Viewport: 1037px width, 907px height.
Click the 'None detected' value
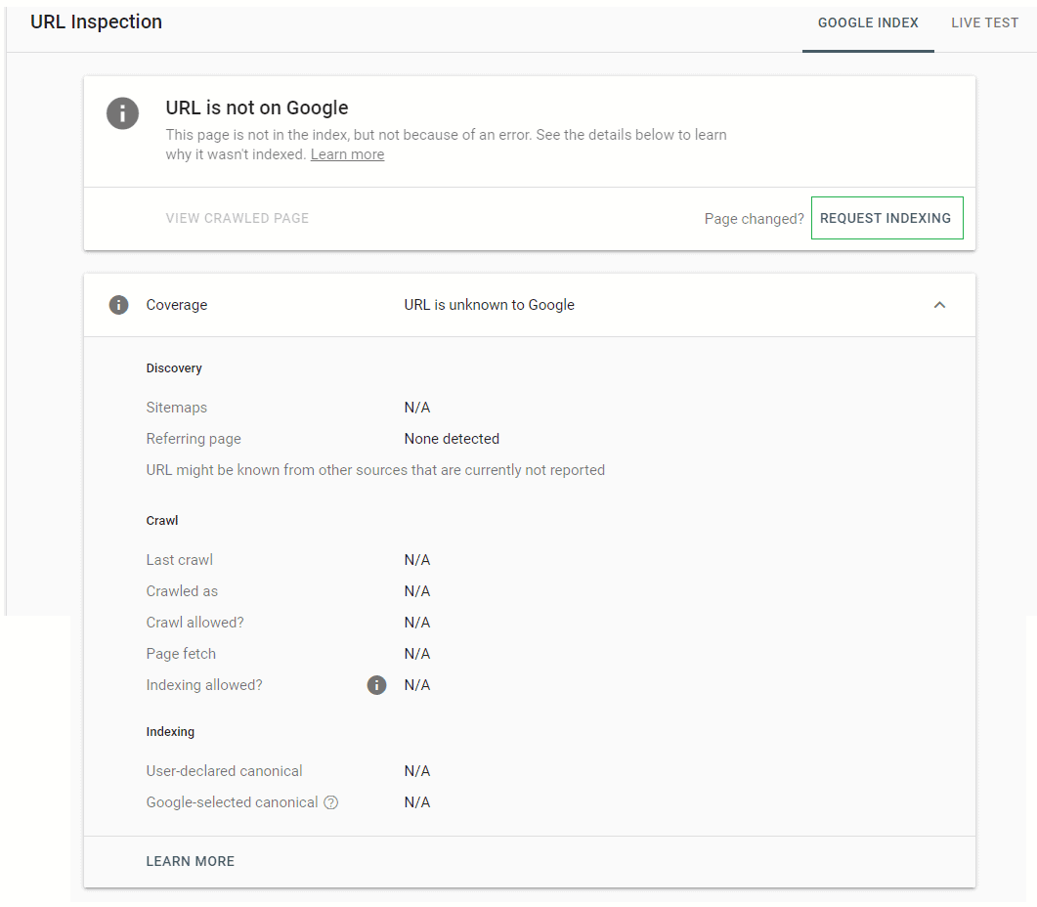(452, 439)
